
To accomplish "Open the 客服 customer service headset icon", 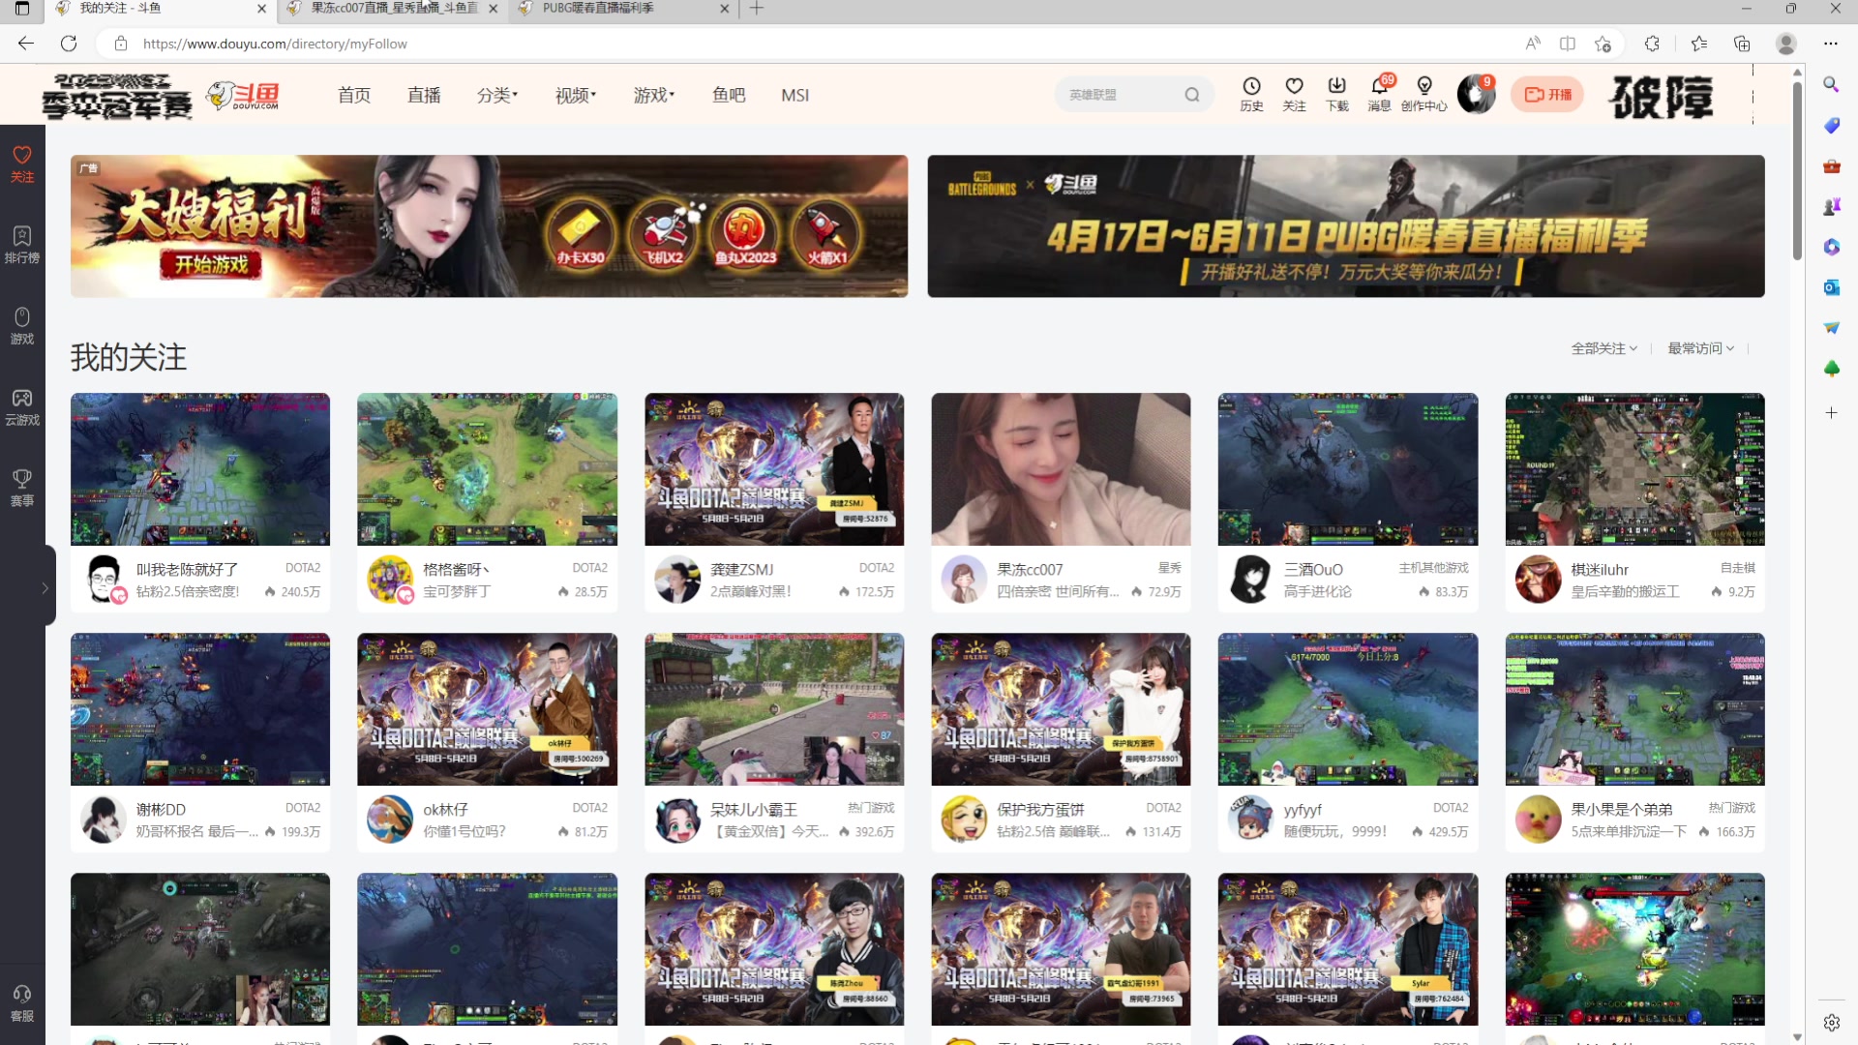I will pyautogui.click(x=22, y=1003).
